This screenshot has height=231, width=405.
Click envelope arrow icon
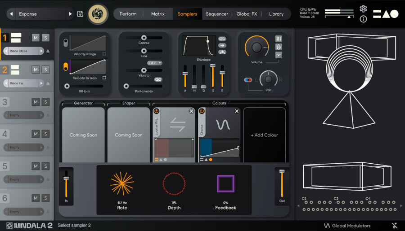[222, 46]
